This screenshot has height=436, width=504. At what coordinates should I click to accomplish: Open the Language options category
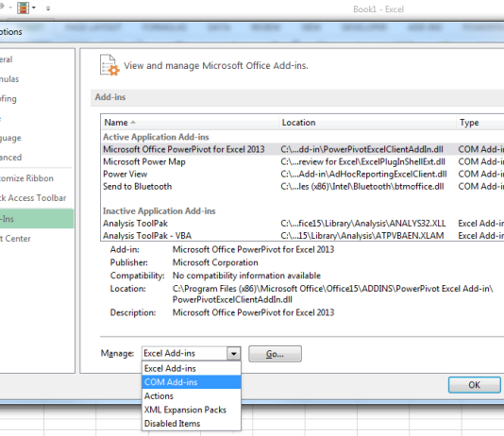(36, 138)
